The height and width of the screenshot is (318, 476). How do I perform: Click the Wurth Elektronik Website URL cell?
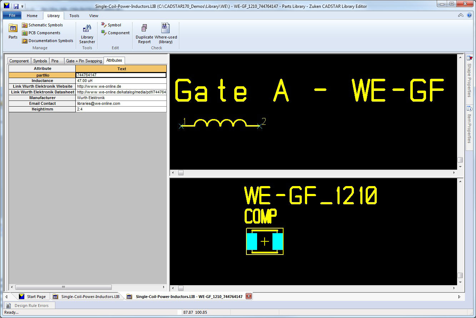point(121,87)
